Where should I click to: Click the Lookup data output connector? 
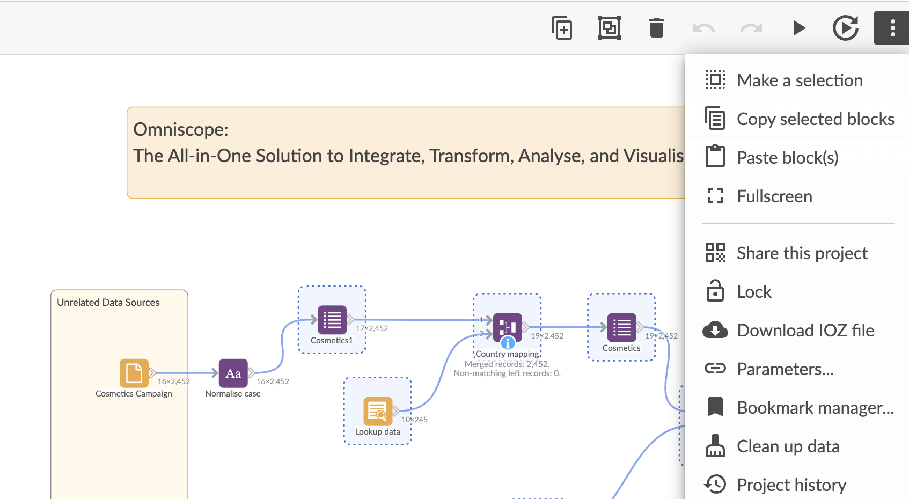[x=396, y=411]
